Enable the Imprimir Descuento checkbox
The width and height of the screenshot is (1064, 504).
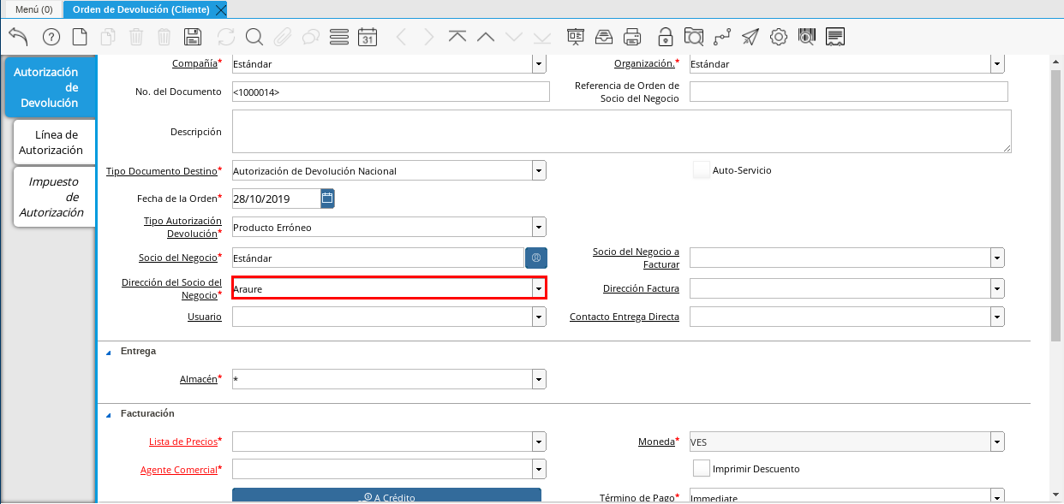[702, 469]
